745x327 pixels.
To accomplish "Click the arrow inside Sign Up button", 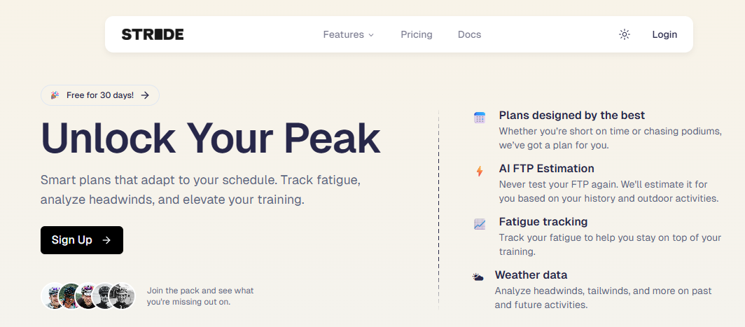I will click(106, 240).
